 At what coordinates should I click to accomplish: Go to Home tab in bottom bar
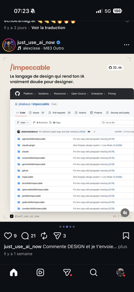(14, 272)
